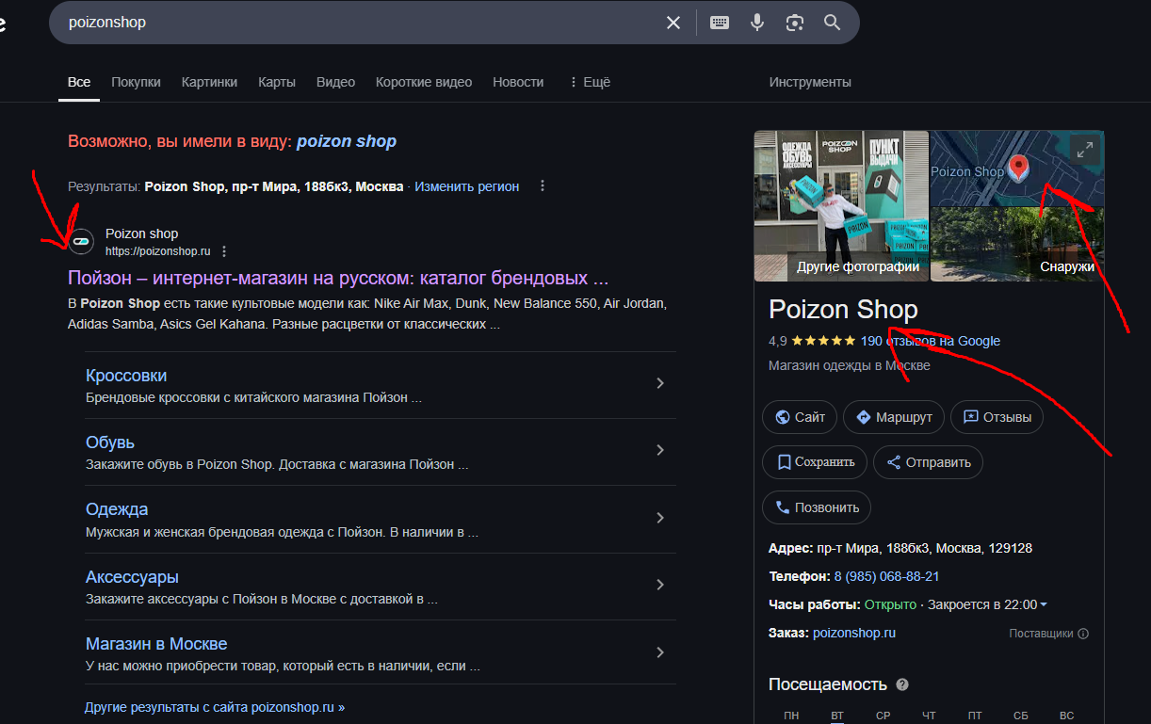Select the Все results tab

(79, 82)
